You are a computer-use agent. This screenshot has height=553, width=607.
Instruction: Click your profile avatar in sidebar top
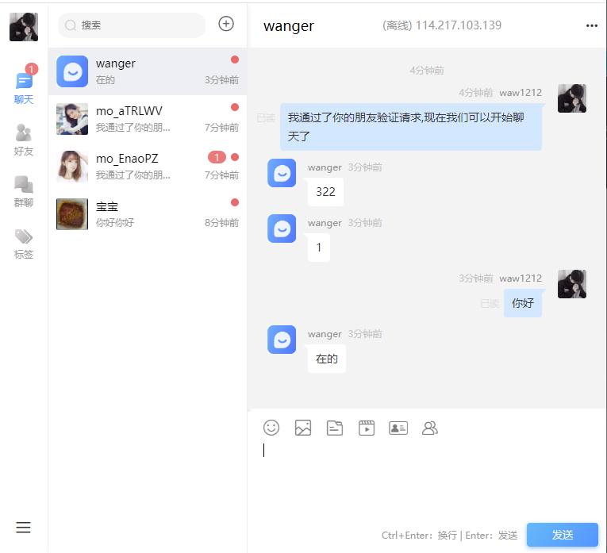click(24, 27)
